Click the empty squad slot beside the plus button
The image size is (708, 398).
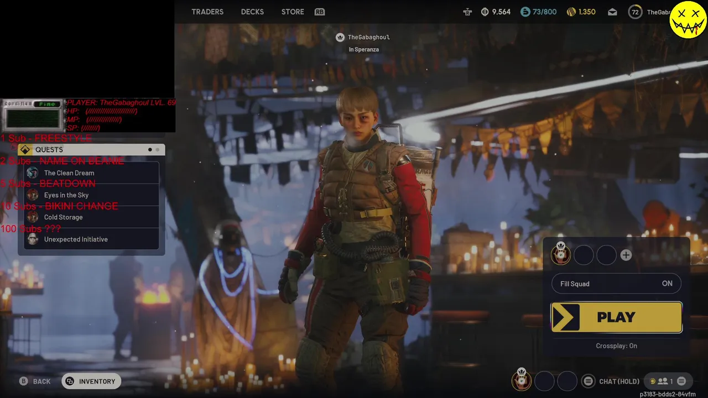(x=606, y=255)
